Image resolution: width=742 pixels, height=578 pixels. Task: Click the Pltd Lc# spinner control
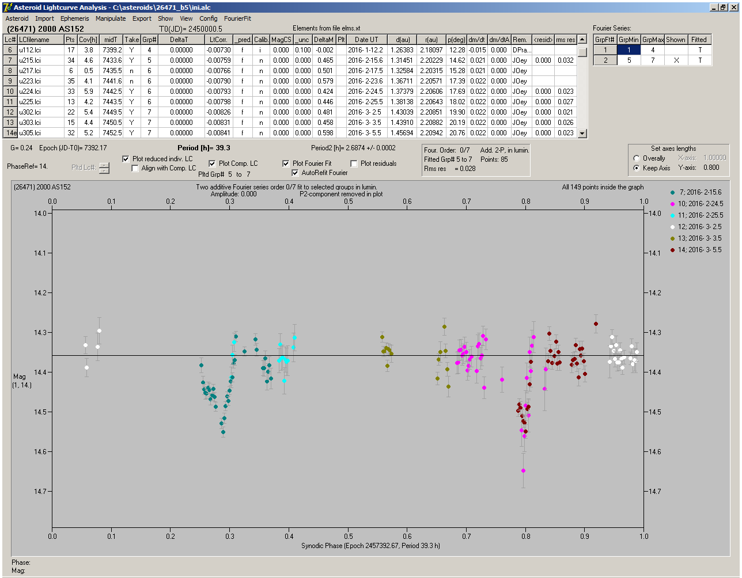[104, 168]
